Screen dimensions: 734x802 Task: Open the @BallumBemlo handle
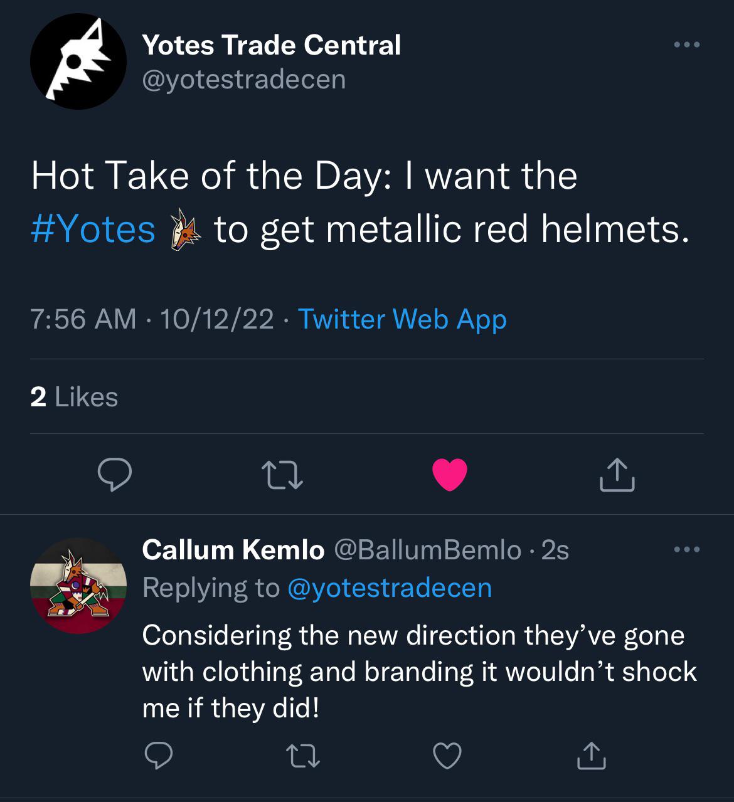428,550
